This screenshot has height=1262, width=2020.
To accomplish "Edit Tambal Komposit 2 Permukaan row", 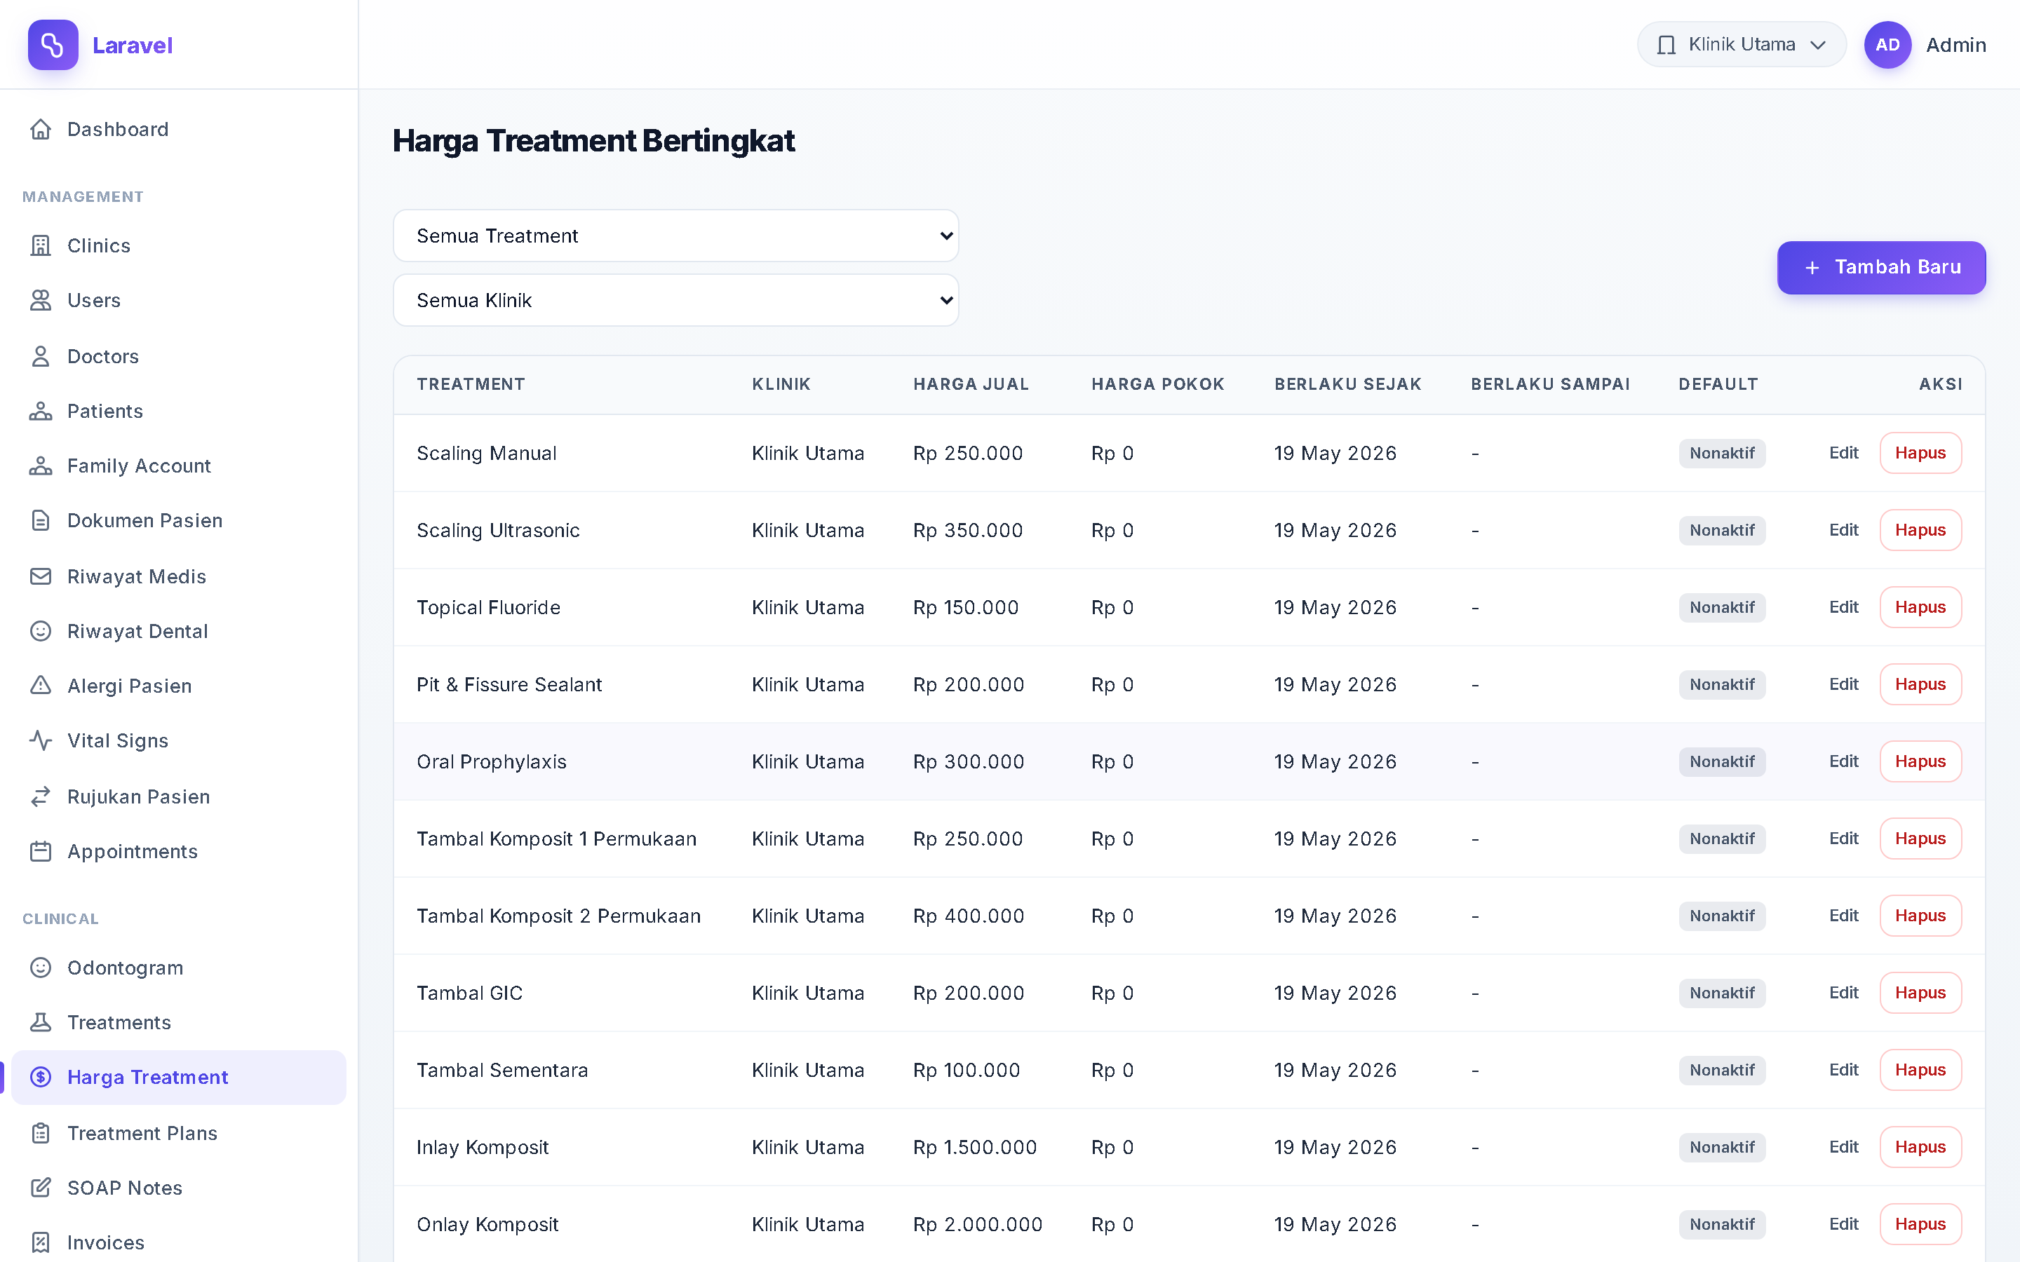I will point(1843,916).
